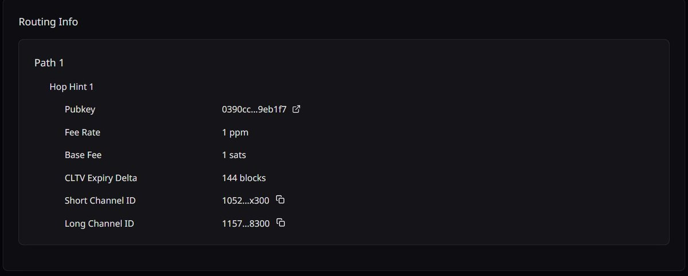
Task: Click the Fee Rate label
Action: pos(83,132)
